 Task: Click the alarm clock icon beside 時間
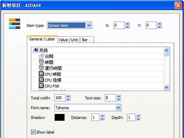pos(41,62)
